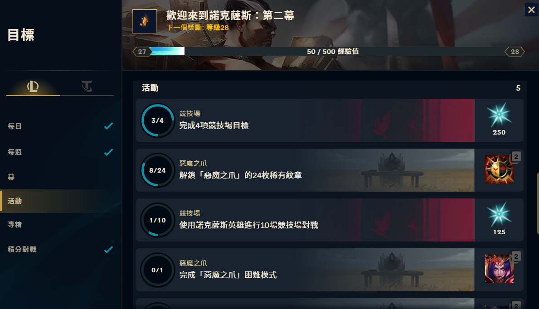Click the 3/4 circular progress ring
The image size is (539, 309).
coord(158,121)
